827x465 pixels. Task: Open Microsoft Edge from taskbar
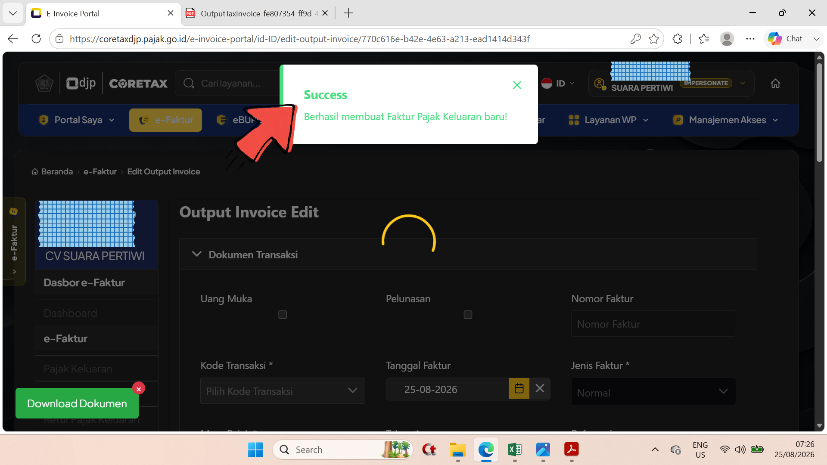(x=486, y=449)
